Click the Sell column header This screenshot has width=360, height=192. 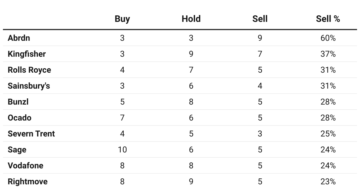pyautogui.click(x=260, y=19)
